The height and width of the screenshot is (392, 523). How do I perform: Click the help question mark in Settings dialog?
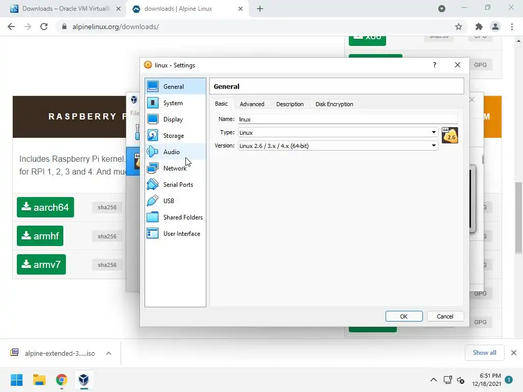pyautogui.click(x=434, y=65)
